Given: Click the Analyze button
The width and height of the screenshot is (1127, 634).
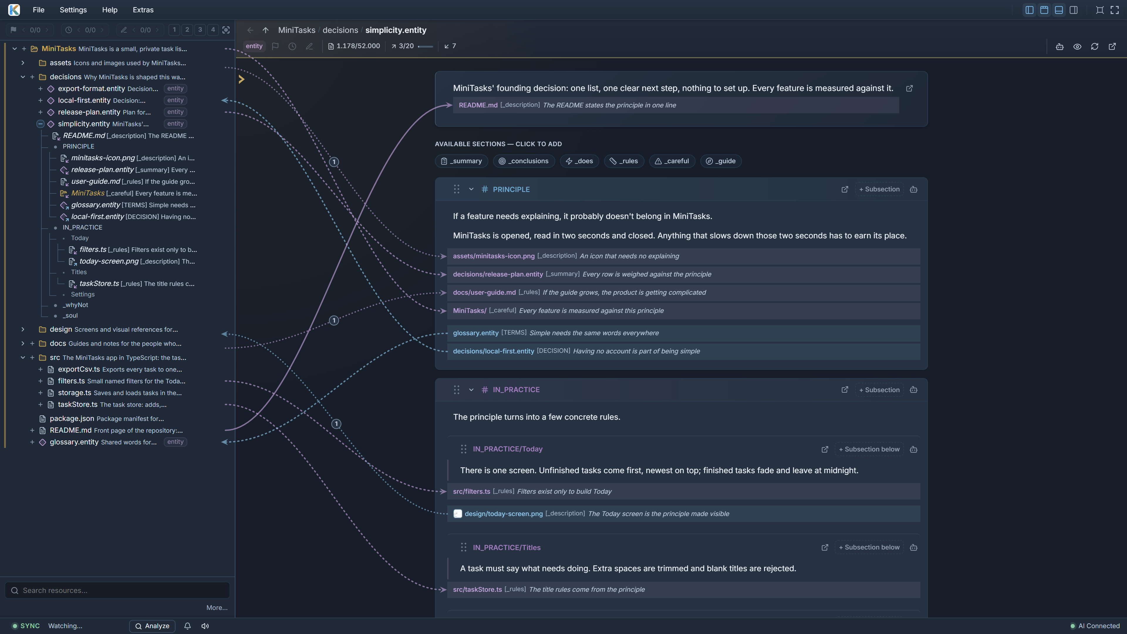Looking at the screenshot, I should (152, 626).
